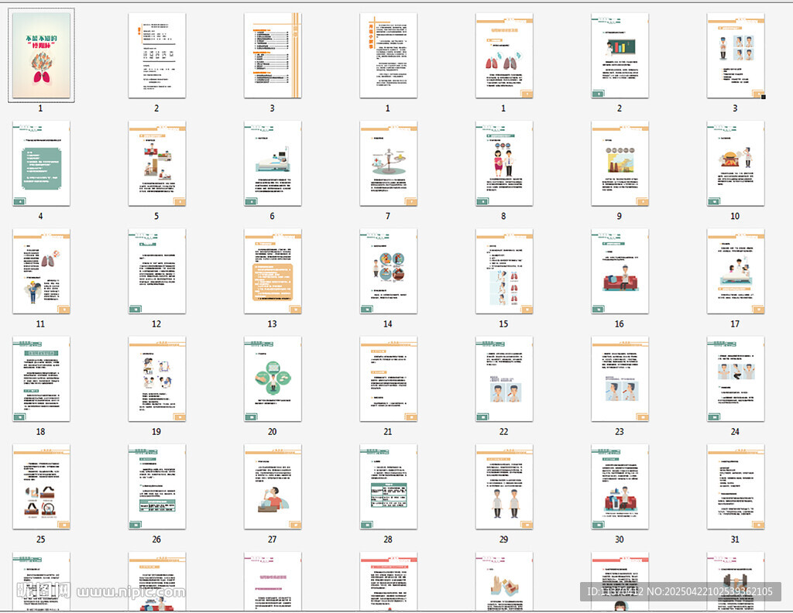793x613 pixels.
Task: Select page 10 thumbnail
Action: coord(736,163)
